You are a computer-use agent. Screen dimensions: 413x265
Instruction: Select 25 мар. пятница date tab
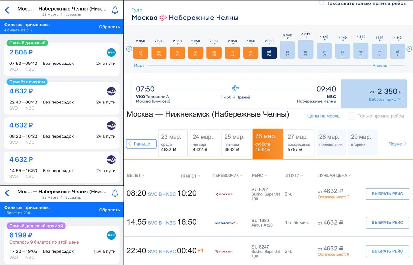point(236,143)
